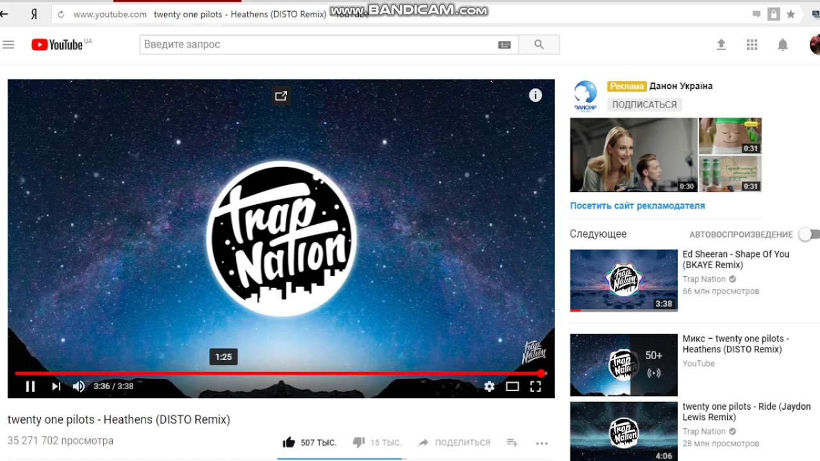Click the padlock icon in the address bar
Screen dimensions: 820x461
click(x=774, y=14)
